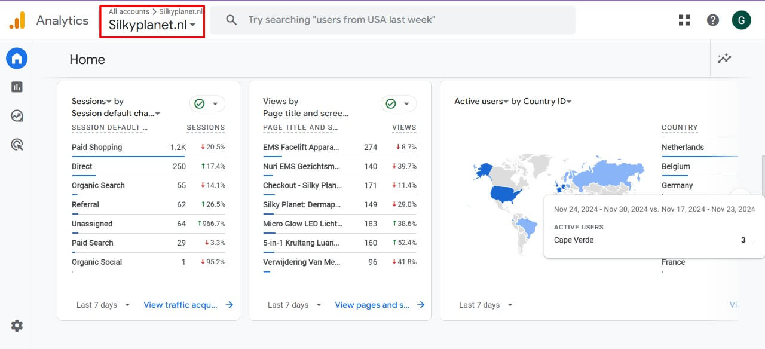Click the Views column header

coord(404,128)
